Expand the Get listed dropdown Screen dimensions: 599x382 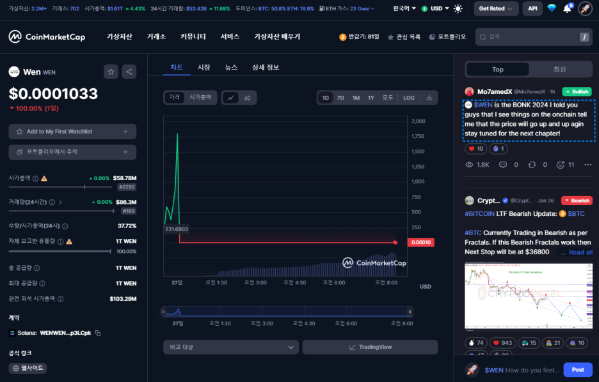[x=496, y=8]
